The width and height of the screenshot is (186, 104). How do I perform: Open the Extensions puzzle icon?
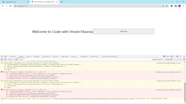[x=171, y=6]
